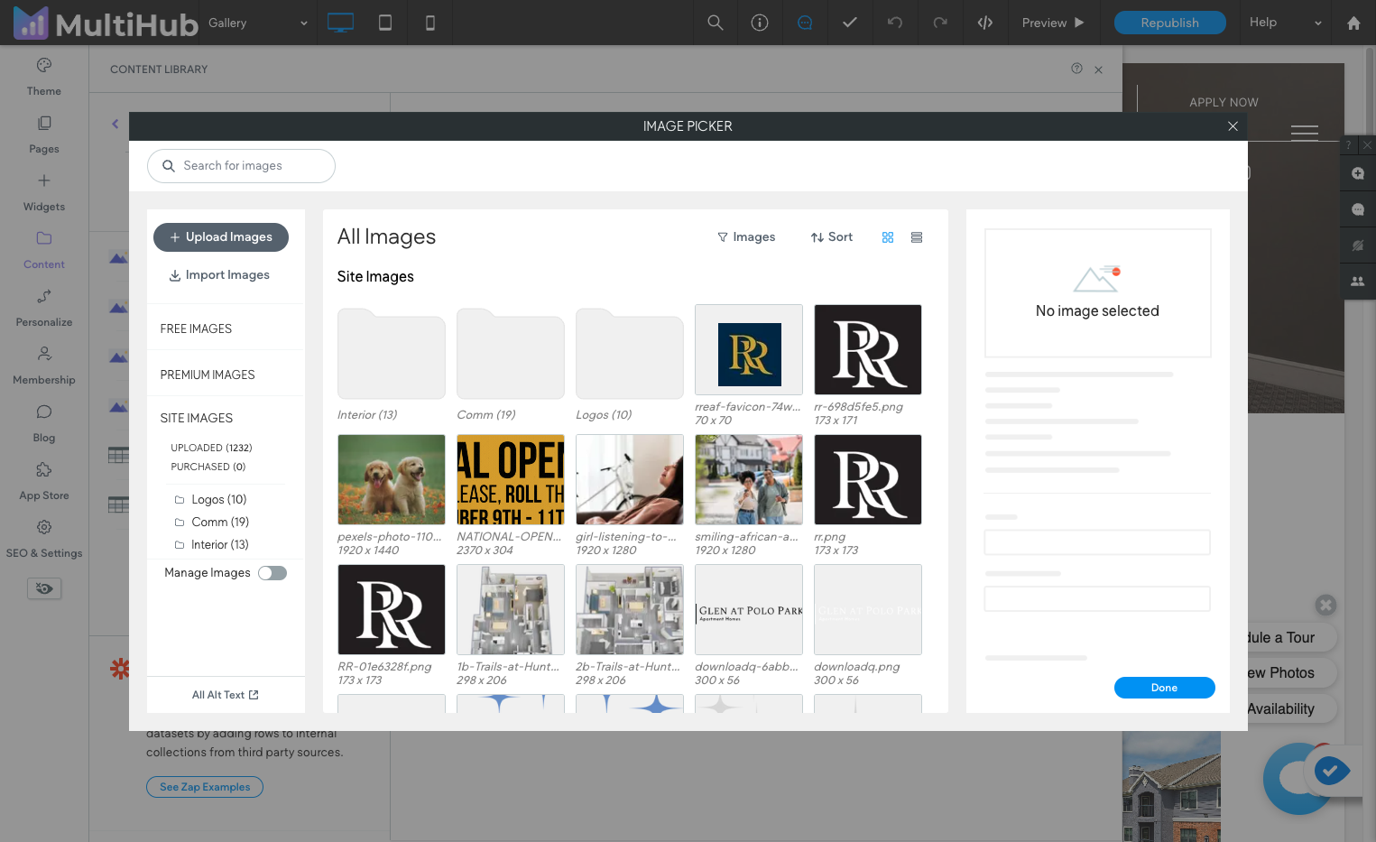Toggle the eye visibility button in sidebar
The image size is (1376, 842).
pos(44,588)
